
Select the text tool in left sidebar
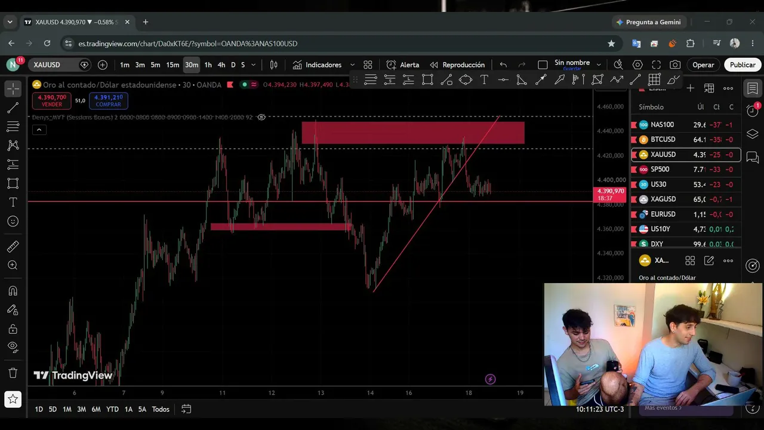tap(13, 202)
